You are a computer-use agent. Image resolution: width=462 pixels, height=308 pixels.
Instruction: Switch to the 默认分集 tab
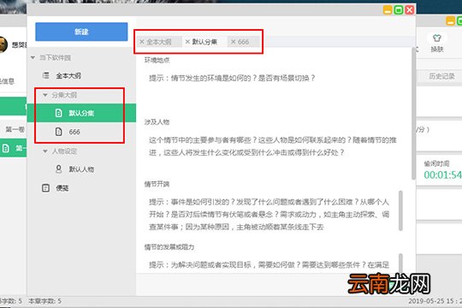(204, 42)
